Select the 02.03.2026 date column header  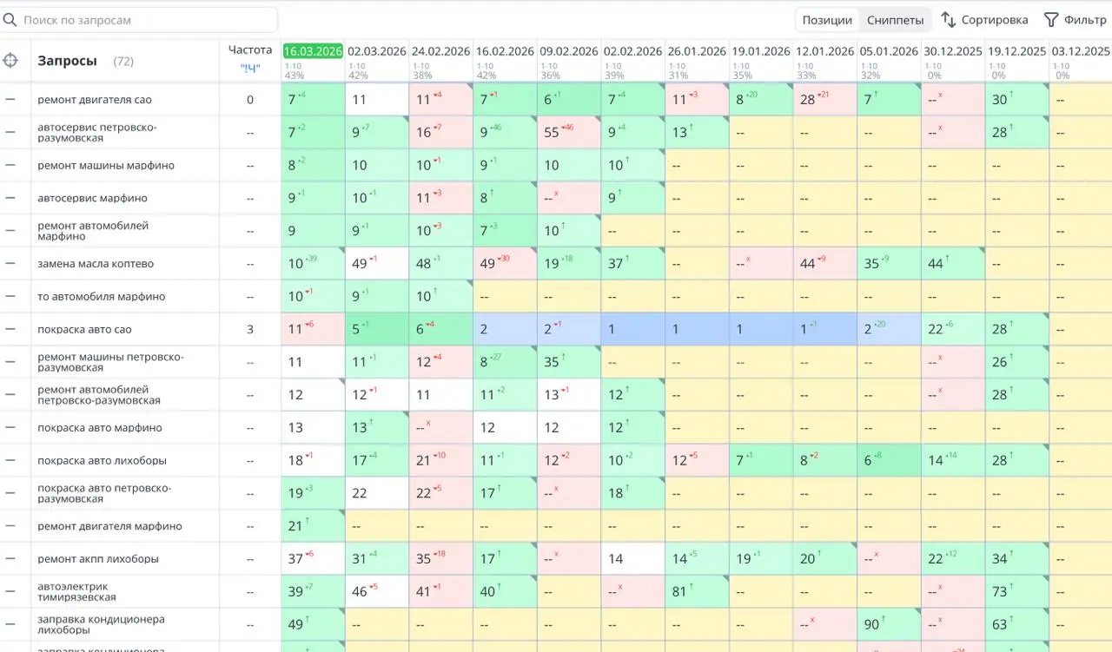pos(377,51)
